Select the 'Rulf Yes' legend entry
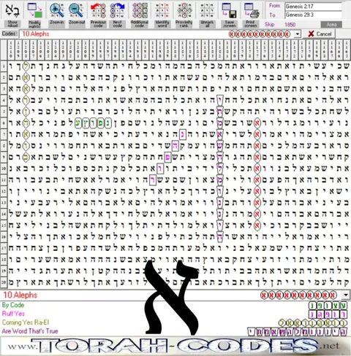The width and height of the screenshot is (351, 356). [x=13, y=314]
